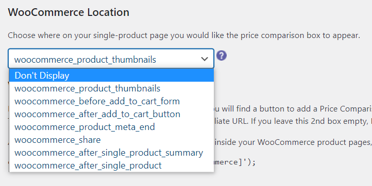Click the highlighted blue row in the dropdown

tap(111, 76)
